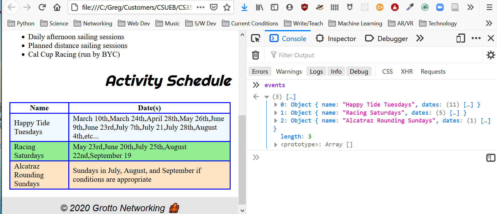
Task: Open the uBlock Origin extension
Action: click(x=305, y=7)
